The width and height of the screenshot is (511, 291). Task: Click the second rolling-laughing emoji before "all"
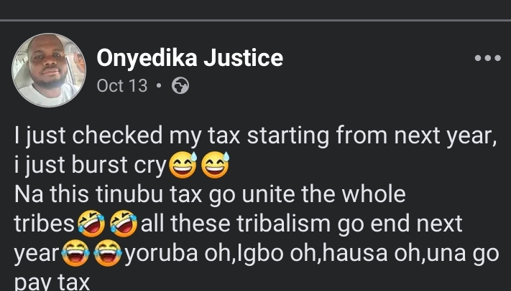click(124, 224)
